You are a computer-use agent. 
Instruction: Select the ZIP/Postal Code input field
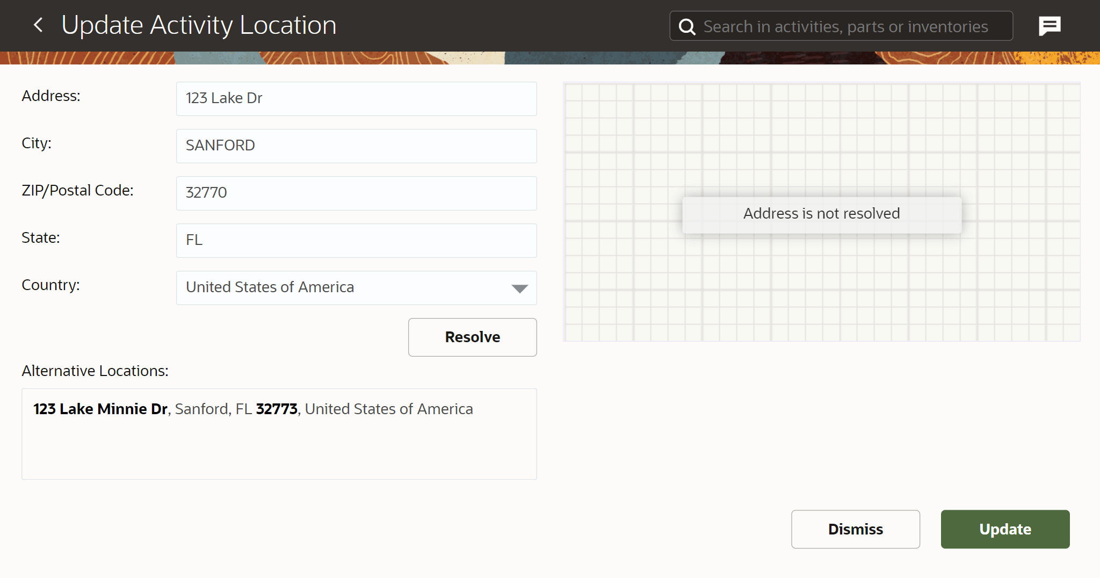coord(356,193)
